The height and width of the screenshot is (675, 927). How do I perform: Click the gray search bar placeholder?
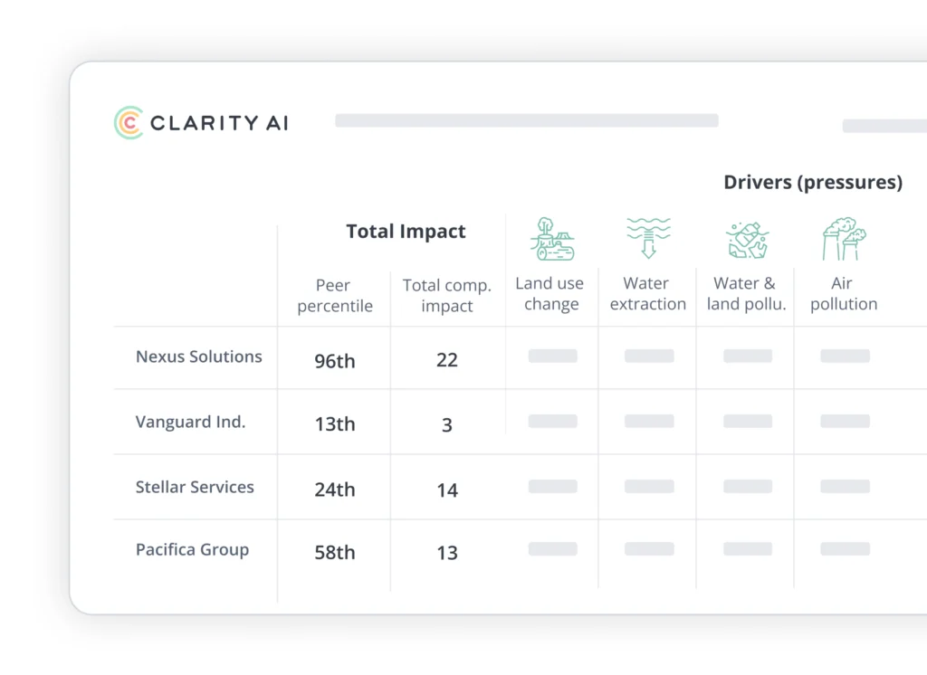(526, 120)
